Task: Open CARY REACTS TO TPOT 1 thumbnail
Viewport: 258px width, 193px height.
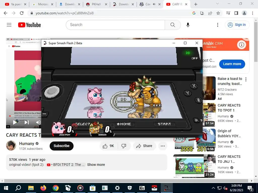Action: click(x=209, y=115)
